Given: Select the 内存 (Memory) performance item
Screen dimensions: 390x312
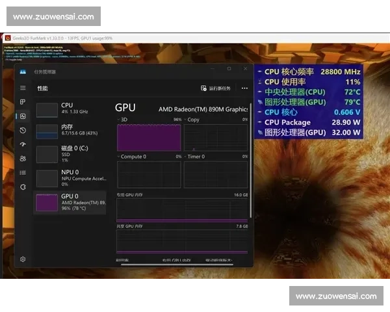Looking at the screenshot, I should tap(71, 130).
